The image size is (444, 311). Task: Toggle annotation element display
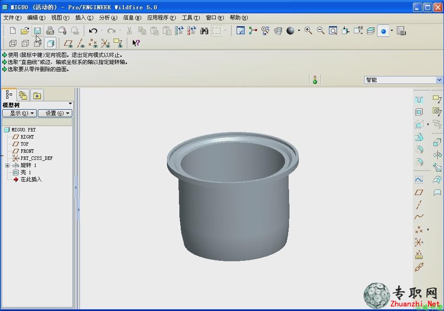[118, 43]
